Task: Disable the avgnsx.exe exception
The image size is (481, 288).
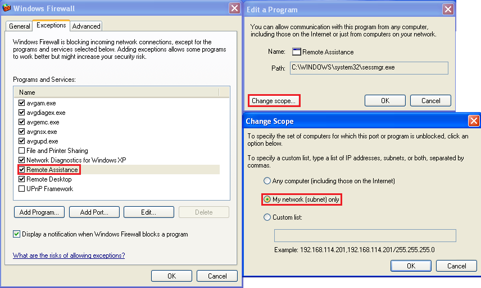Action: coord(21,132)
